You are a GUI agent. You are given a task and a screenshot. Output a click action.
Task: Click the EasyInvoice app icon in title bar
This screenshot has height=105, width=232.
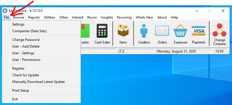click(5, 11)
